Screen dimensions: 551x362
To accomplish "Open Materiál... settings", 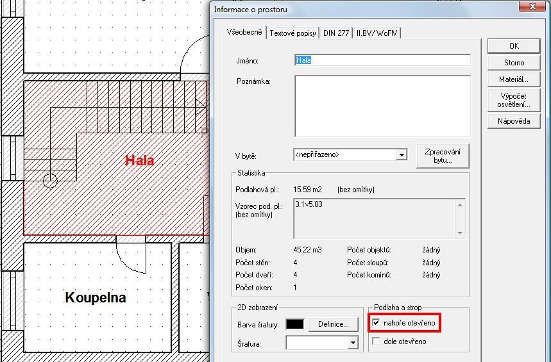I will [x=514, y=79].
